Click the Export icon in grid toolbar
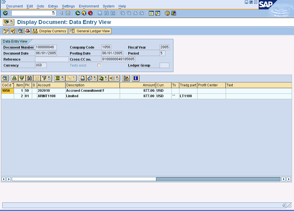This screenshot has width=294, height=211. (101, 78)
